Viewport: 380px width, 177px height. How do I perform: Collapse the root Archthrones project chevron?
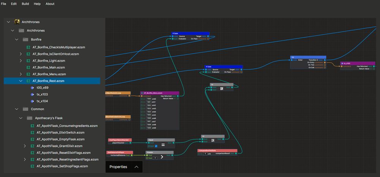coord(9,22)
